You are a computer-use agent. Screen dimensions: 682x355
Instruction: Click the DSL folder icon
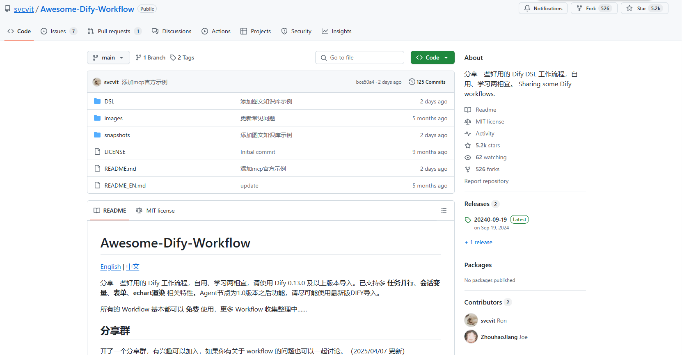tap(97, 101)
